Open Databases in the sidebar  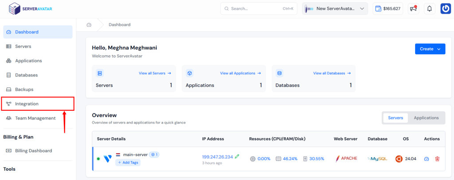click(38, 75)
